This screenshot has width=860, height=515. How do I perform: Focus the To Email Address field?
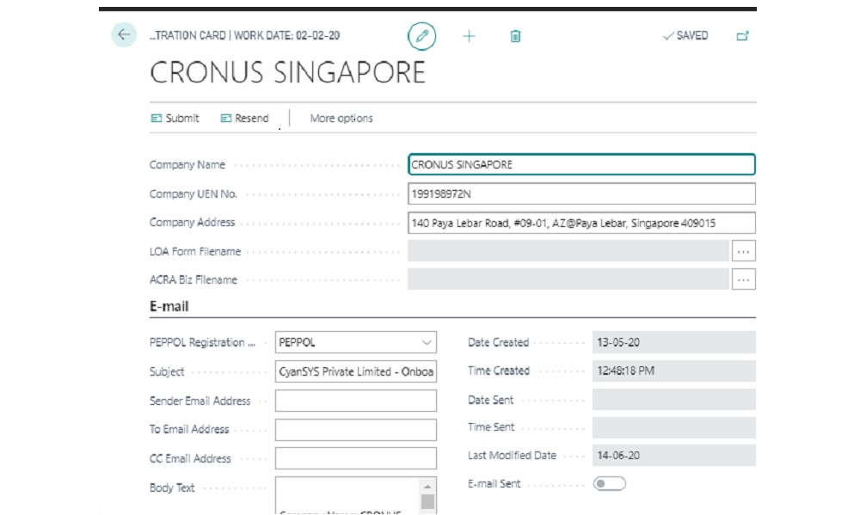click(356, 429)
